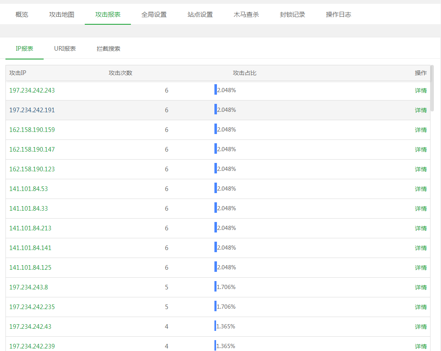
Task: Click IP address 197.234.242.43
Action: (30, 327)
